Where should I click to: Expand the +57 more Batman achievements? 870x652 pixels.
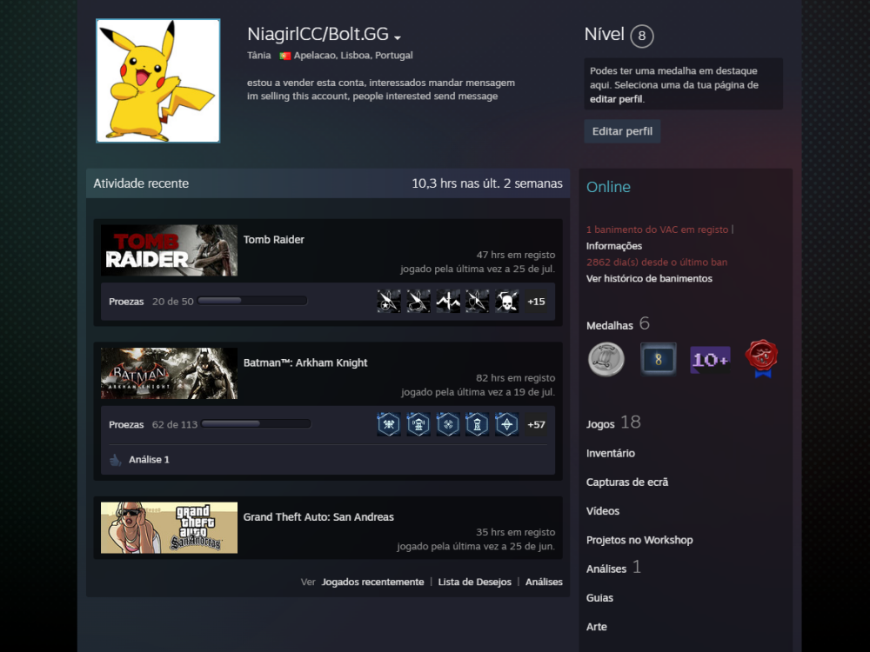click(536, 424)
